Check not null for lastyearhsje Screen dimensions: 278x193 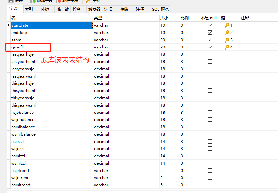coord(210,54)
